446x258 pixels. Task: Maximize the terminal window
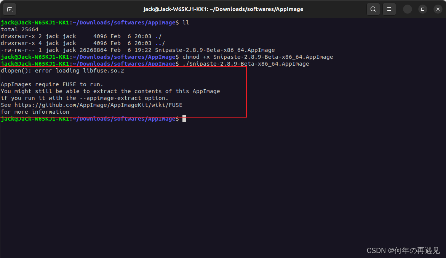click(423, 9)
